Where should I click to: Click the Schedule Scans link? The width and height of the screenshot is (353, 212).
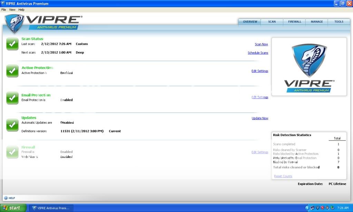(x=258, y=53)
